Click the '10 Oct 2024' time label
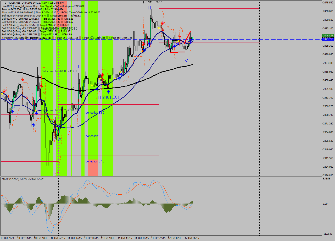The height and width of the screenshot is (241, 335). (8, 238)
